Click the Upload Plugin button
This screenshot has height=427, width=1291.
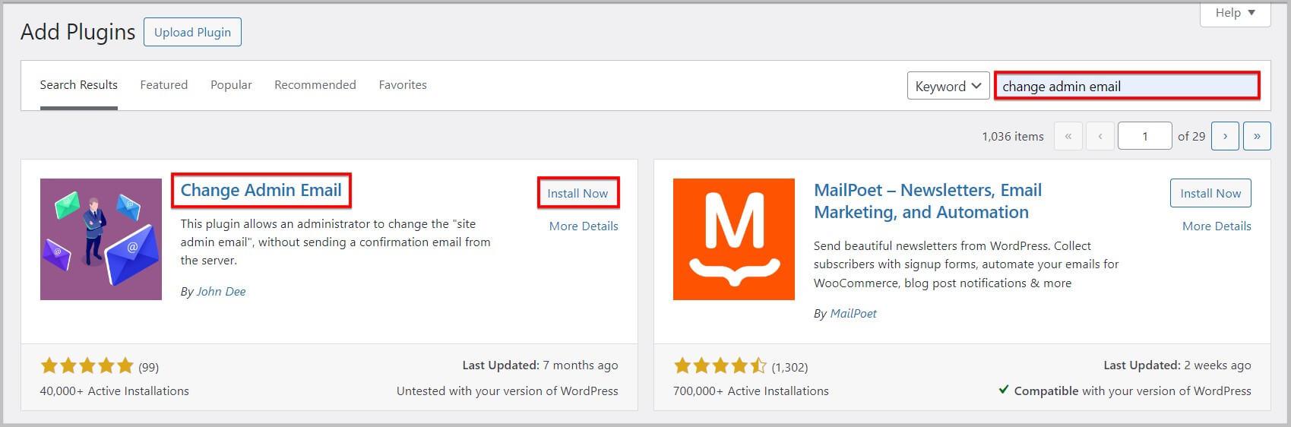pos(192,32)
